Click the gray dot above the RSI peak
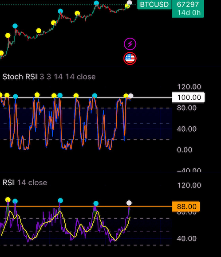221x257 pixels. [x=129, y=203]
